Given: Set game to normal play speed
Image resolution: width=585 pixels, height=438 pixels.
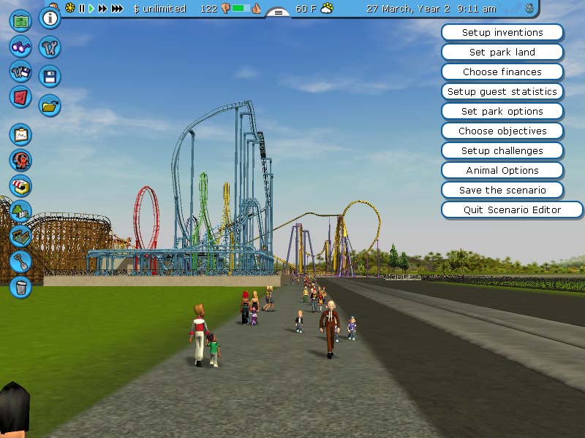Looking at the screenshot, I should pos(91,8).
